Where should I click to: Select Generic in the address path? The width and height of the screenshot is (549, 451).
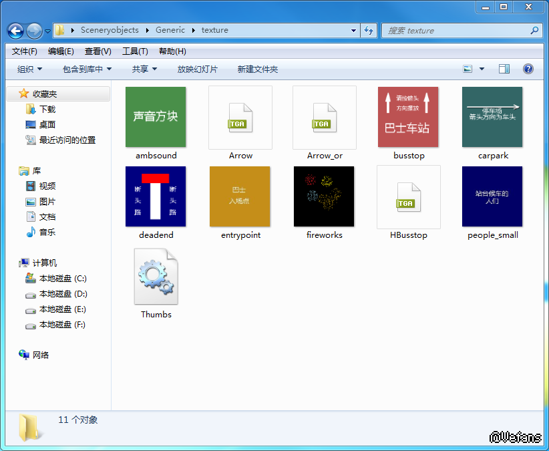pos(170,30)
